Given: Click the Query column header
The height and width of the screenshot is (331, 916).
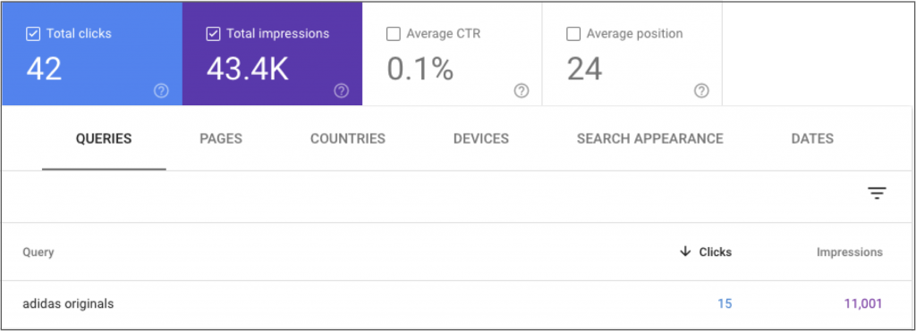Looking at the screenshot, I should [x=38, y=252].
